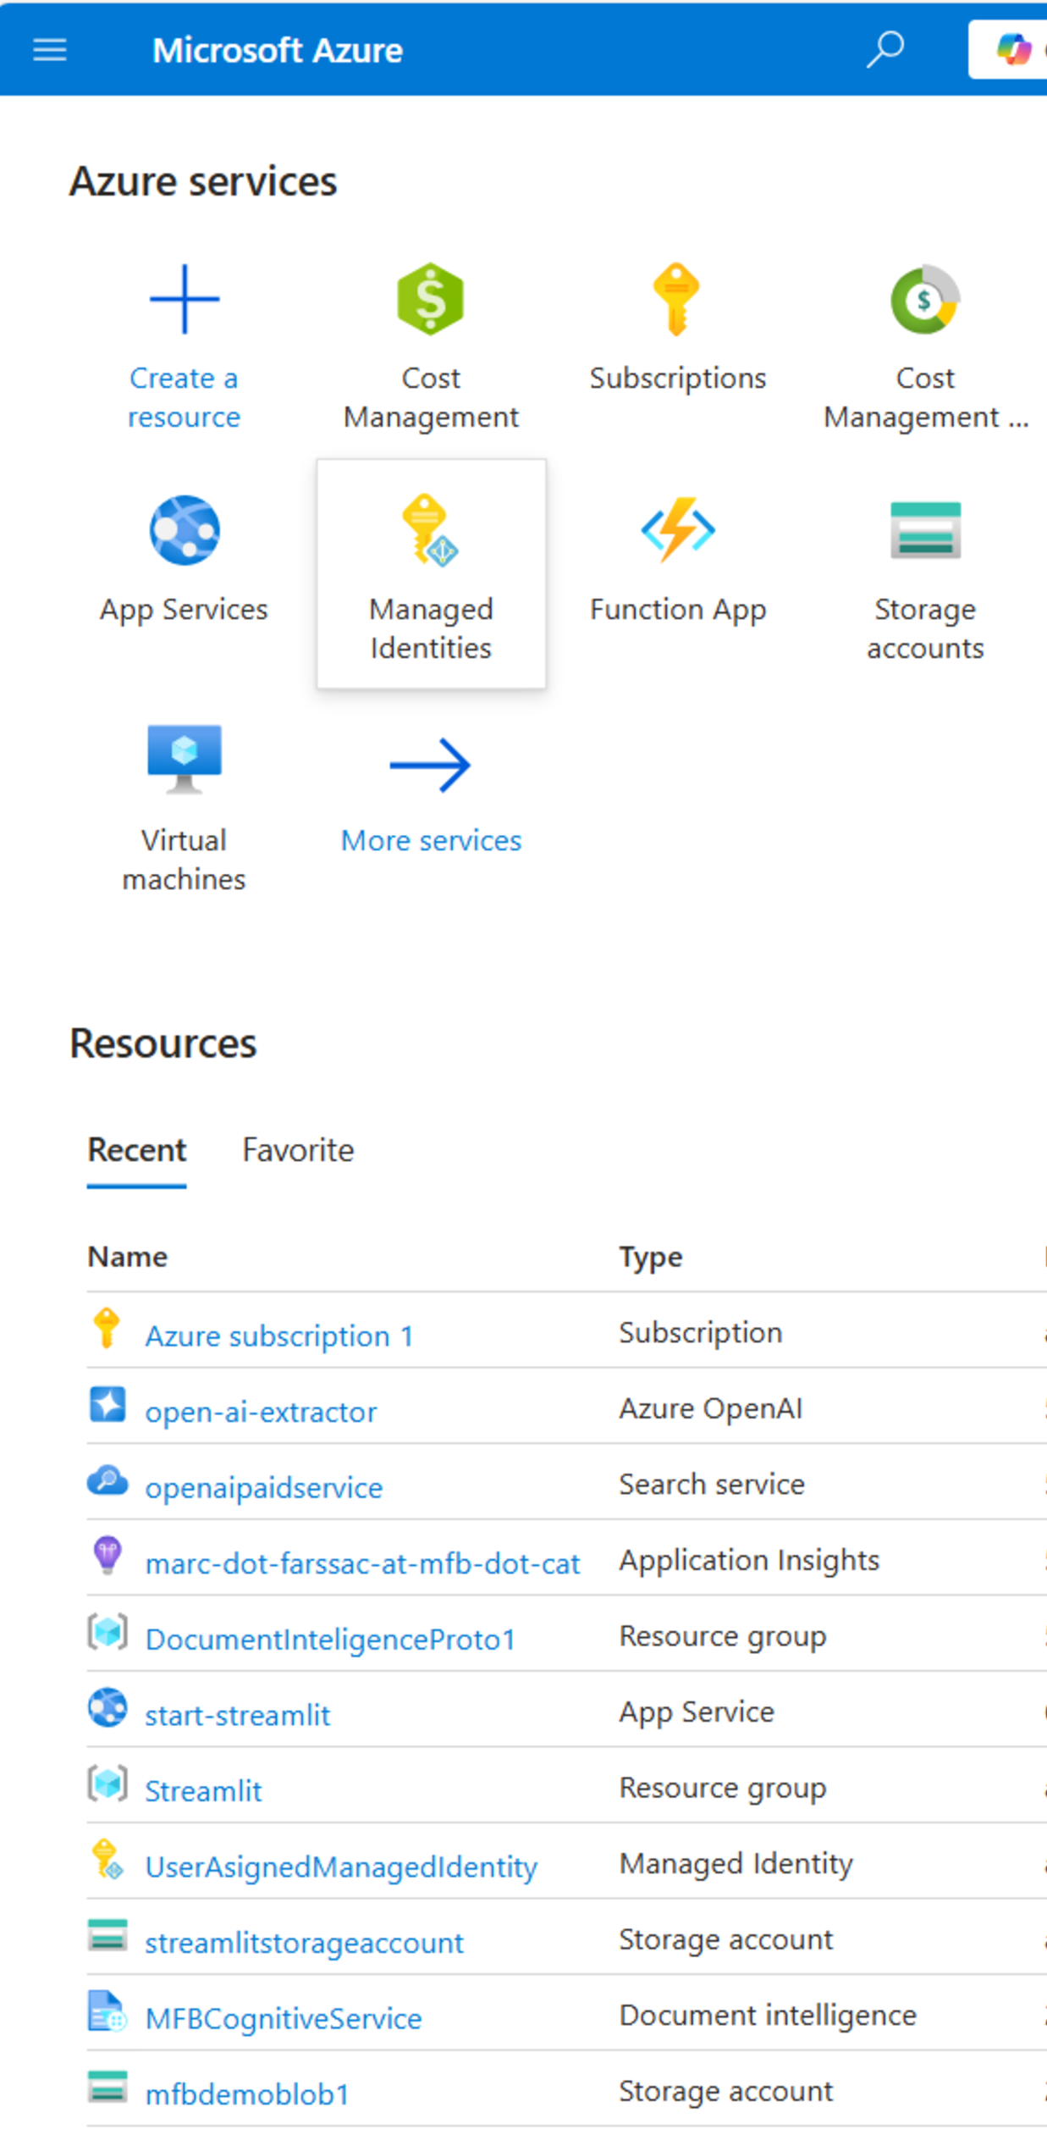The image size is (1047, 2146).
Task: Open the Function App lightning icon
Action: (677, 531)
